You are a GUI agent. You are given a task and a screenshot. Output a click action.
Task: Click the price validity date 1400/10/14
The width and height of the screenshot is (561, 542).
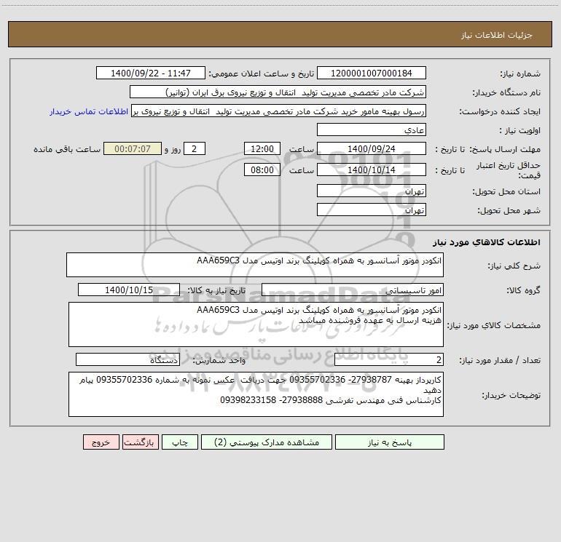pyautogui.click(x=372, y=170)
